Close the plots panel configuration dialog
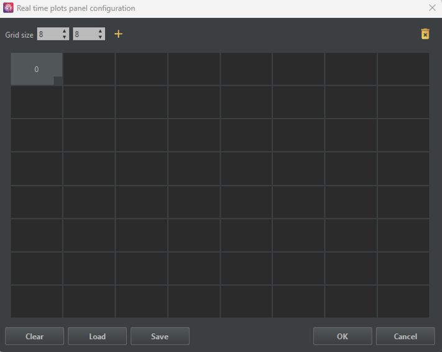Screen dimensions: 442x352 pyautogui.click(x=432, y=8)
